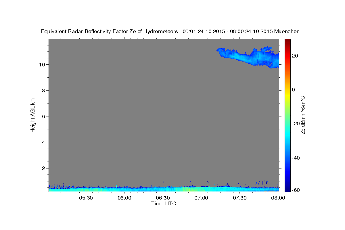The image size is (345, 230).
Task: Click the colorbar value -60
Action: [296, 190]
